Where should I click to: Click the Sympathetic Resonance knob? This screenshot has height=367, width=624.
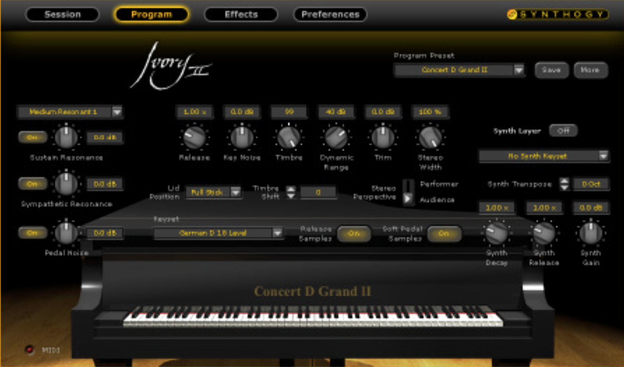(66, 184)
